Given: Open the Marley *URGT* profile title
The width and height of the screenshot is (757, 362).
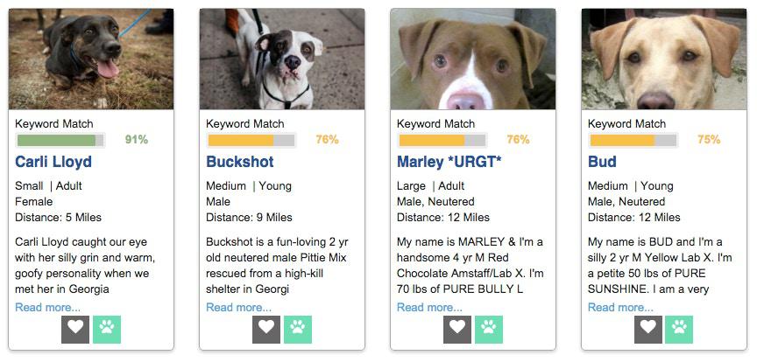Looking at the screenshot, I should [449, 162].
